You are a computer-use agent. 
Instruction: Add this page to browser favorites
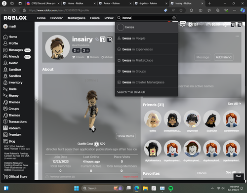tap(181, 10)
